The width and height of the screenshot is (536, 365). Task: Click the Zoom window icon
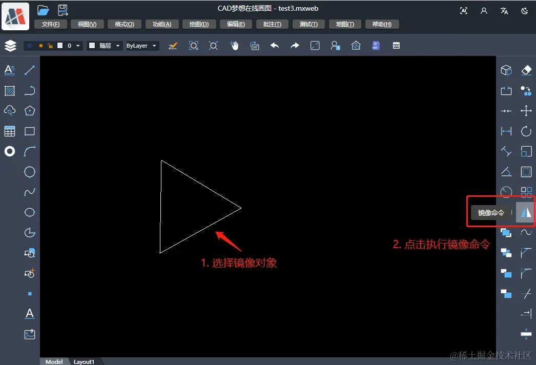pos(194,46)
